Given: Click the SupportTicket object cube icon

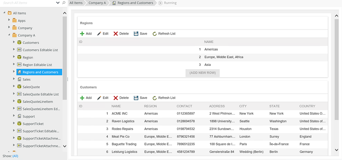Looking at the screenshot, I should pyautogui.click(x=19, y=124).
